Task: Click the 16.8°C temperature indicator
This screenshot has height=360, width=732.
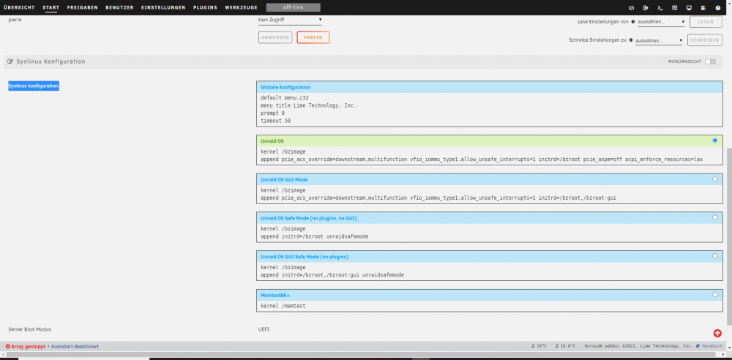Action: (x=565, y=346)
